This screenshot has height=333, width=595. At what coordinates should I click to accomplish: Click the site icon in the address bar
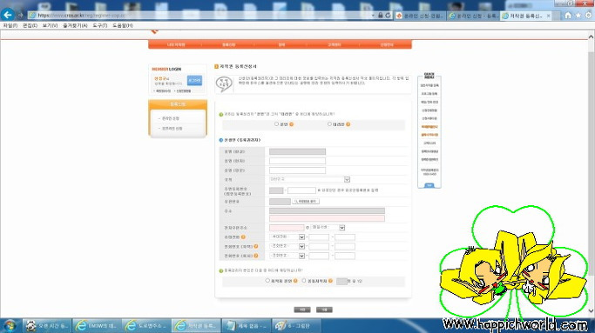click(32, 15)
